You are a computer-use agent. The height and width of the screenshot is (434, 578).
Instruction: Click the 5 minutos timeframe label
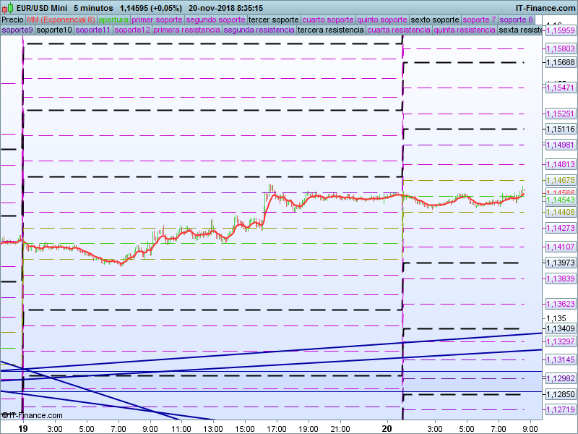(x=93, y=8)
